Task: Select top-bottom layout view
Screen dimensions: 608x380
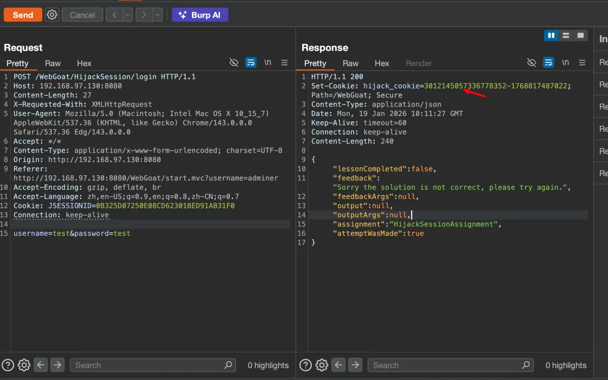Action: pos(566,35)
